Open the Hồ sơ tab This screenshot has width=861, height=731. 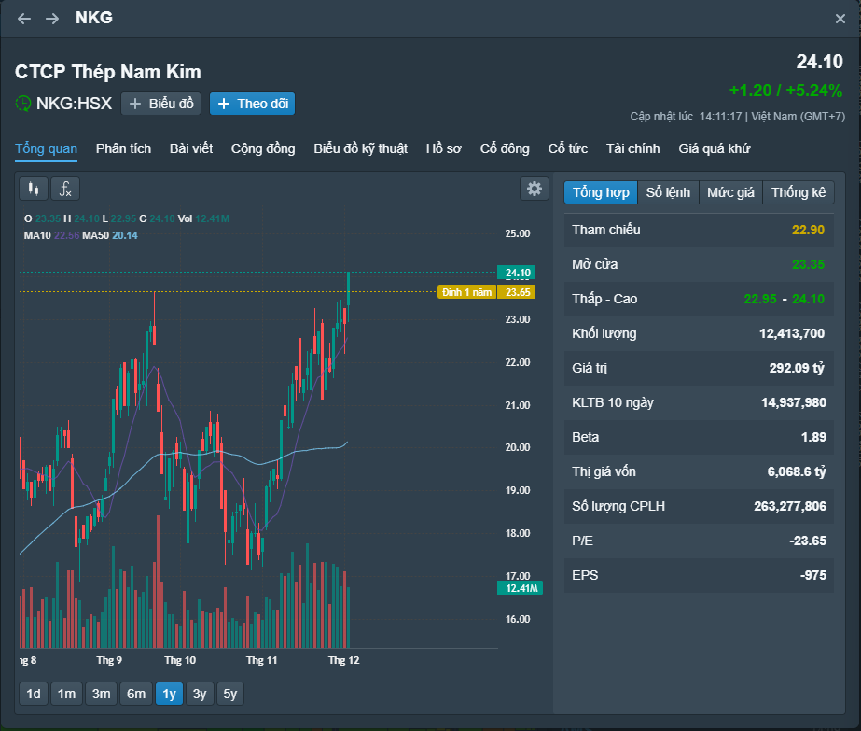tap(444, 148)
